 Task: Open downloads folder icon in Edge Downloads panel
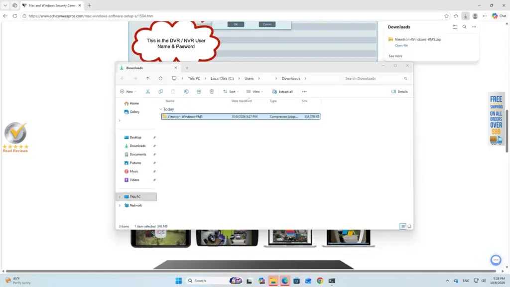pos(455,27)
